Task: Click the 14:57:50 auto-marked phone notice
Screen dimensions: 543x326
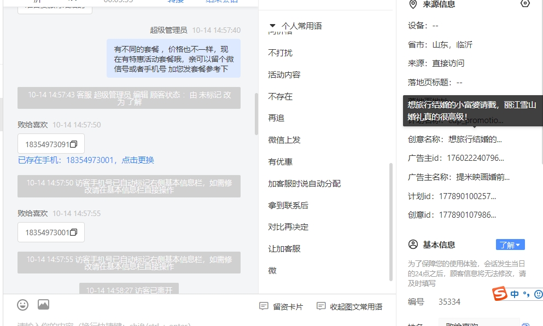Action: coord(129,186)
